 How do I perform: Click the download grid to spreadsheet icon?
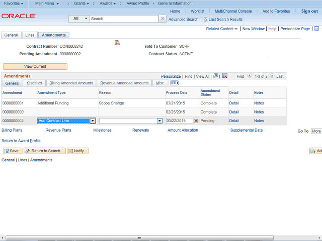point(225,76)
